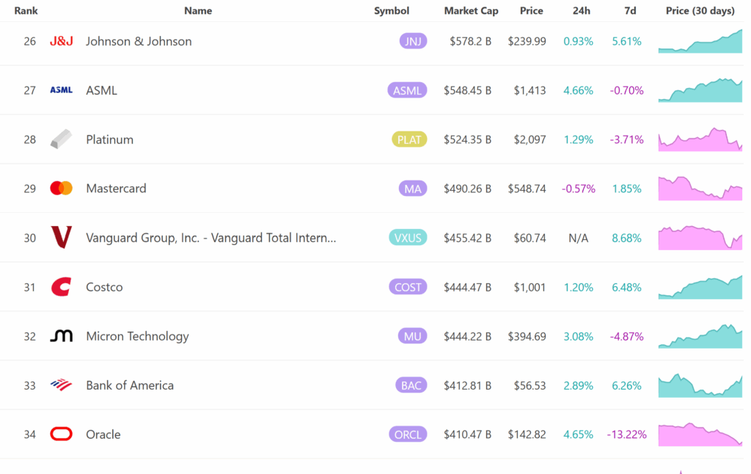Open Oracle 30-day price chart
751x474 pixels.
tap(700, 434)
